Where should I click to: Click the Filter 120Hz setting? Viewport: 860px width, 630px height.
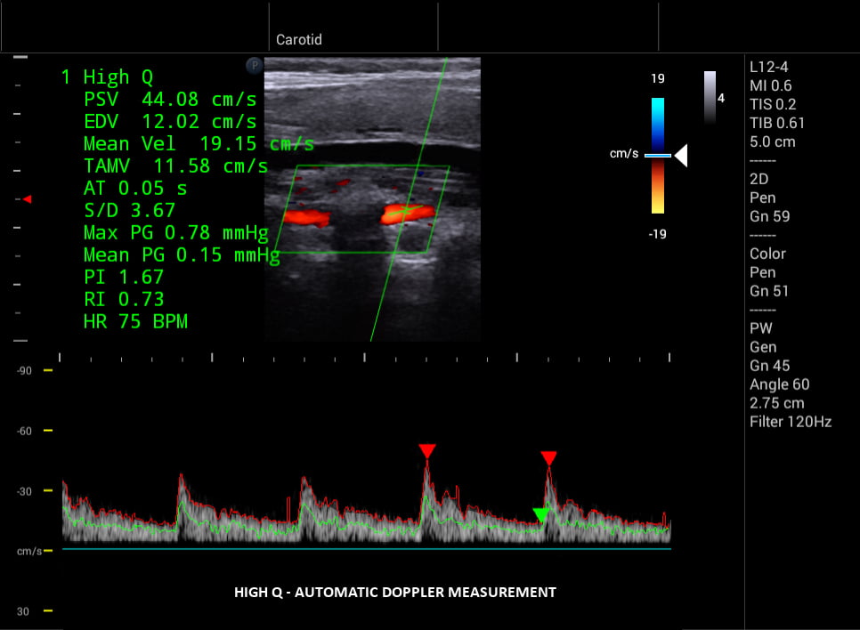pyautogui.click(x=790, y=422)
